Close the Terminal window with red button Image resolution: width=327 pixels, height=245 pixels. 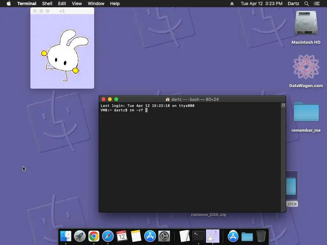[103, 99]
